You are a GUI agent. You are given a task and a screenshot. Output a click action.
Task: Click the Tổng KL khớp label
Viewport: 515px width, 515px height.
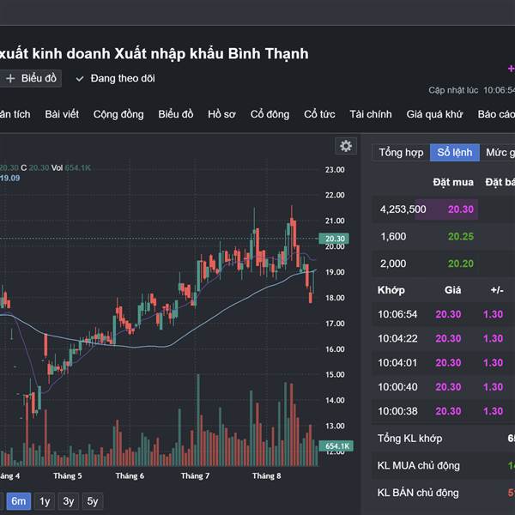click(x=409, y=439)
